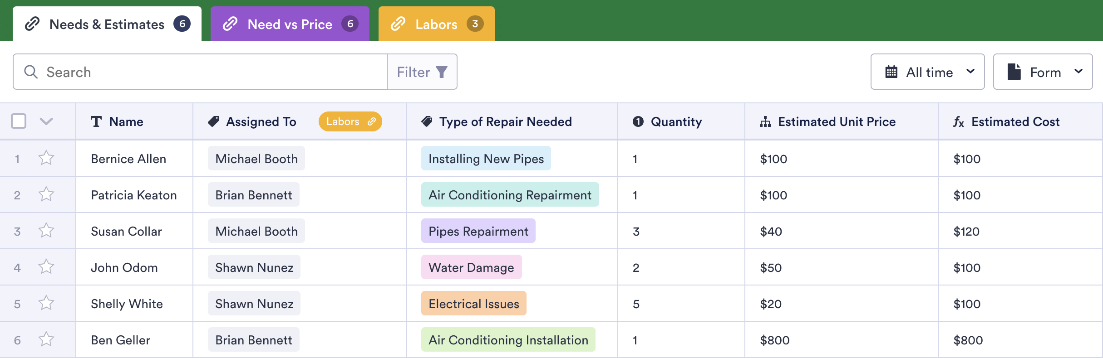Click the Labors link badge in header
The height and width of the screenshot is (358, 1103).
click(x=350, y=121)
